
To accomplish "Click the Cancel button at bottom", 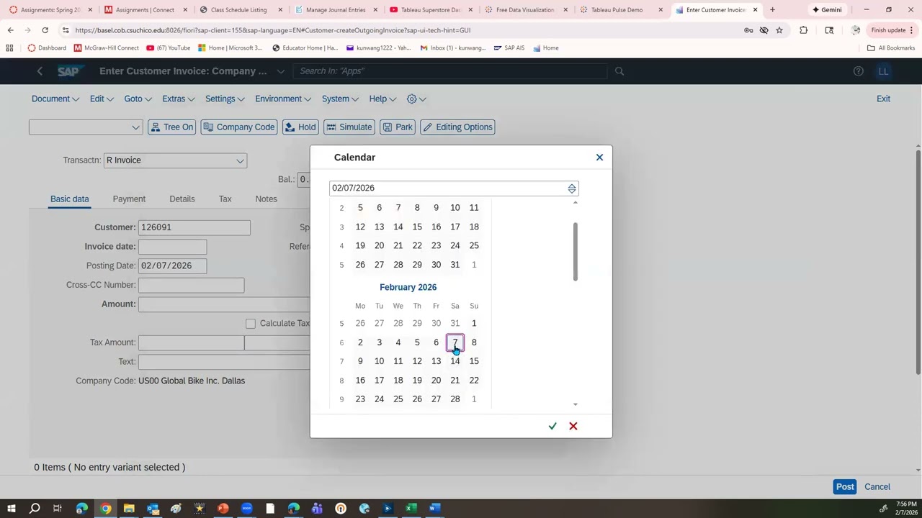I will pyautogui.click(x=877, y=487).
